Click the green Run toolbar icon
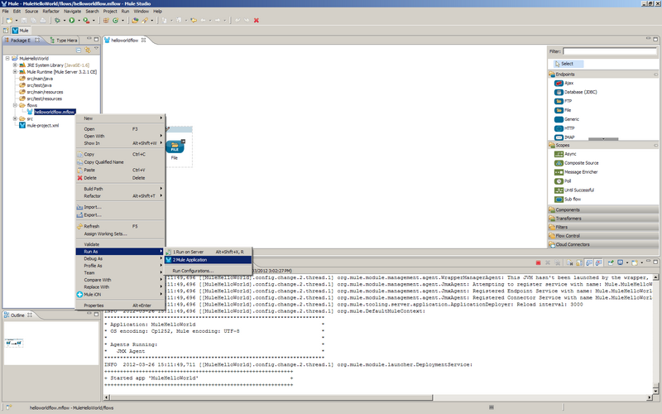Screen dimensions: 662x414 (x=72, y=20)
